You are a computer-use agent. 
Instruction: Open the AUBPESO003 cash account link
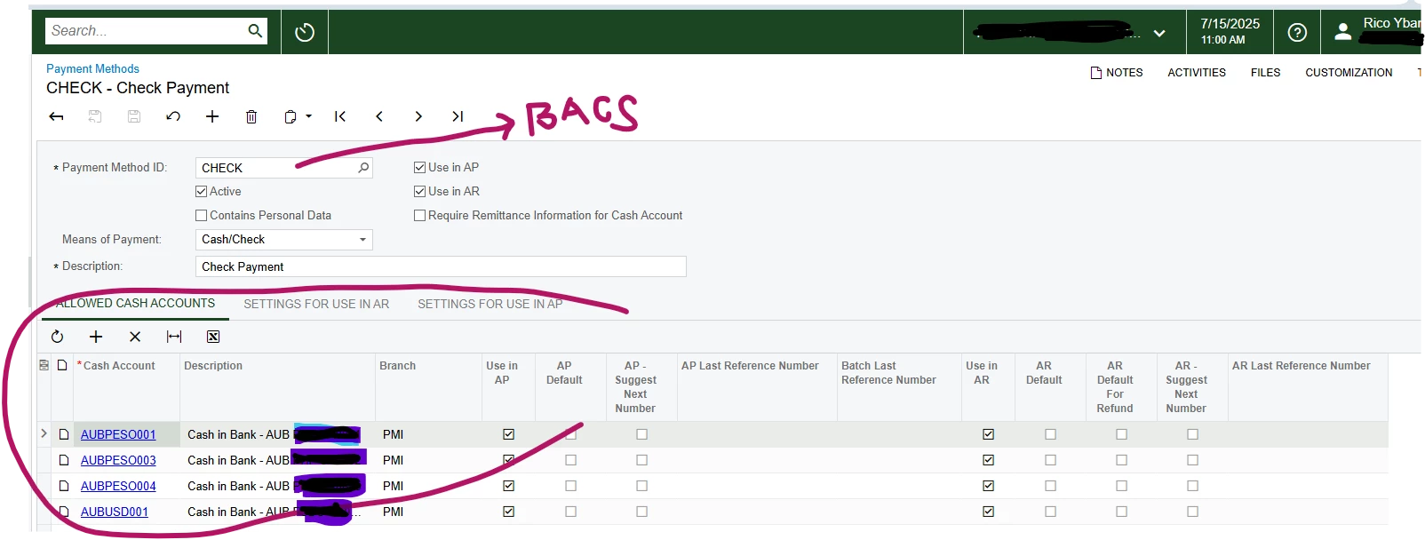[118, 460]
